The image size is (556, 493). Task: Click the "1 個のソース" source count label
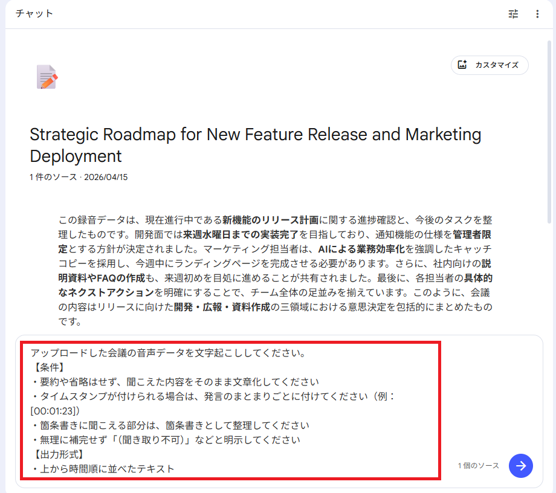tap(478, 465)
